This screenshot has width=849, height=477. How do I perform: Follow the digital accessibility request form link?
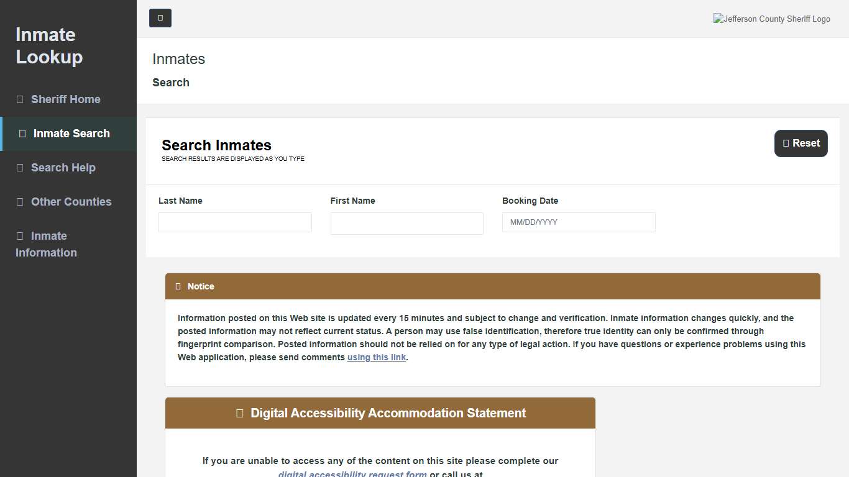pyautogui.click(x=352, y=473)
